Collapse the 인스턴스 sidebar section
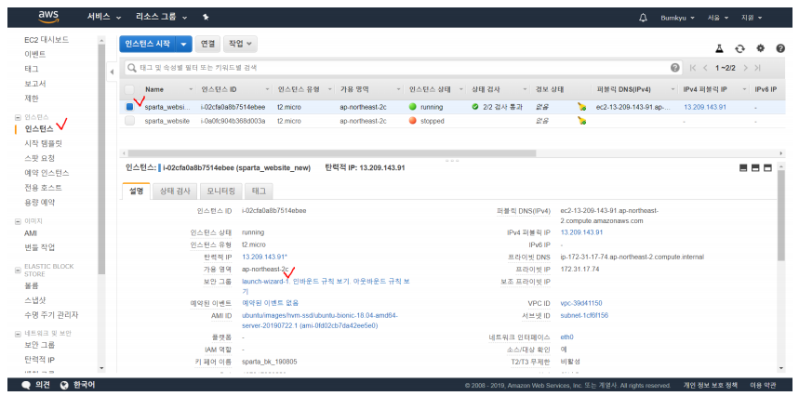The image size is (799, 396). pos(19,117)
